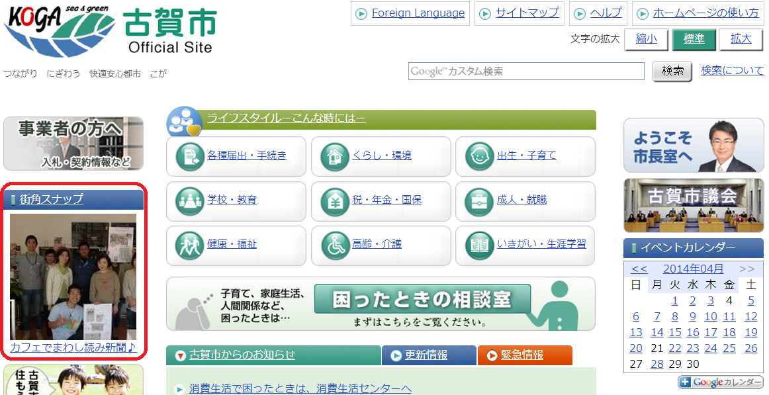The height and width of the screenshot is (395, 769).
Task: Go to previous month in event calendar
Action: (639, 269)
